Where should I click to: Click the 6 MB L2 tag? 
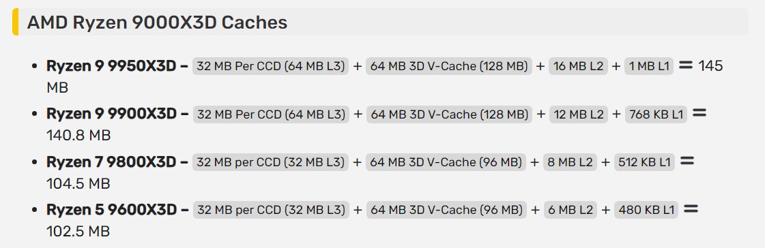[x=570, y=210]
